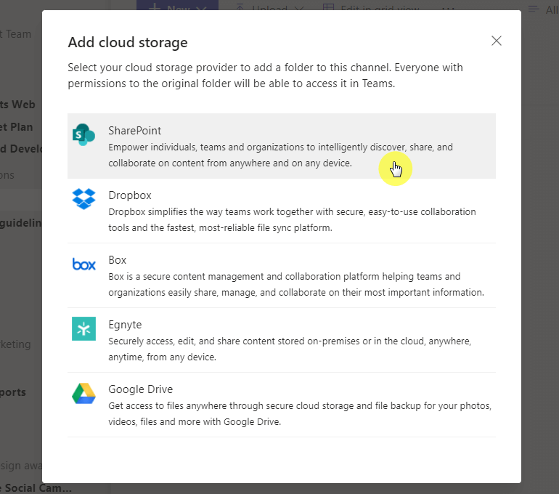
Task: Click the Egnyte logo icon
Action: pyautogui.click(x=83, y=328)
